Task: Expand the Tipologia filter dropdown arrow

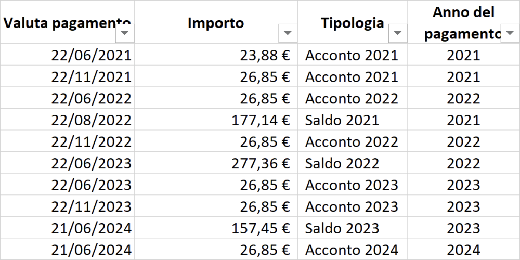Action: (398, 33)
